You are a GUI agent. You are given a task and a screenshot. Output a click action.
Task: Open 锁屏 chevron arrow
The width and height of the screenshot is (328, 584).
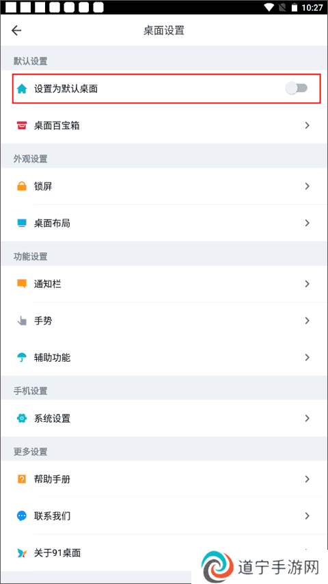(307, 186)
